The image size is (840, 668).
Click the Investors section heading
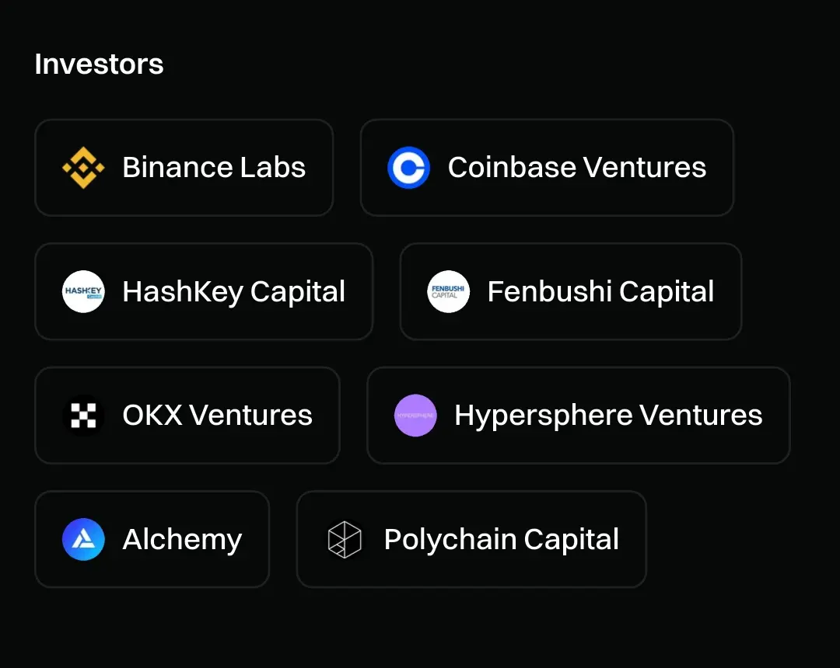tap(99, 64)
